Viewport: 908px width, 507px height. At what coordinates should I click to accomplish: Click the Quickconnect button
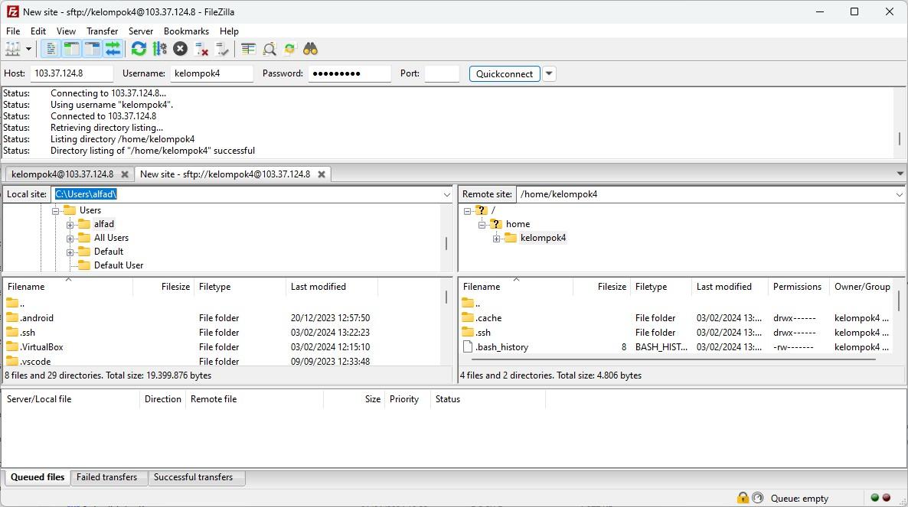click(x=505, y=74)
